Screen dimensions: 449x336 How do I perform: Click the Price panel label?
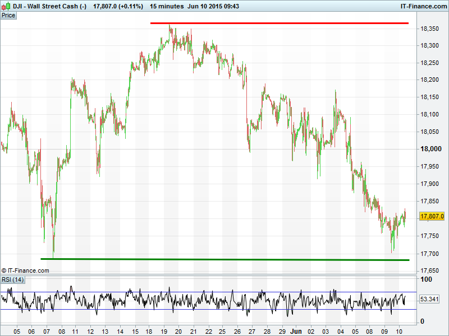[x=8, y=15]
